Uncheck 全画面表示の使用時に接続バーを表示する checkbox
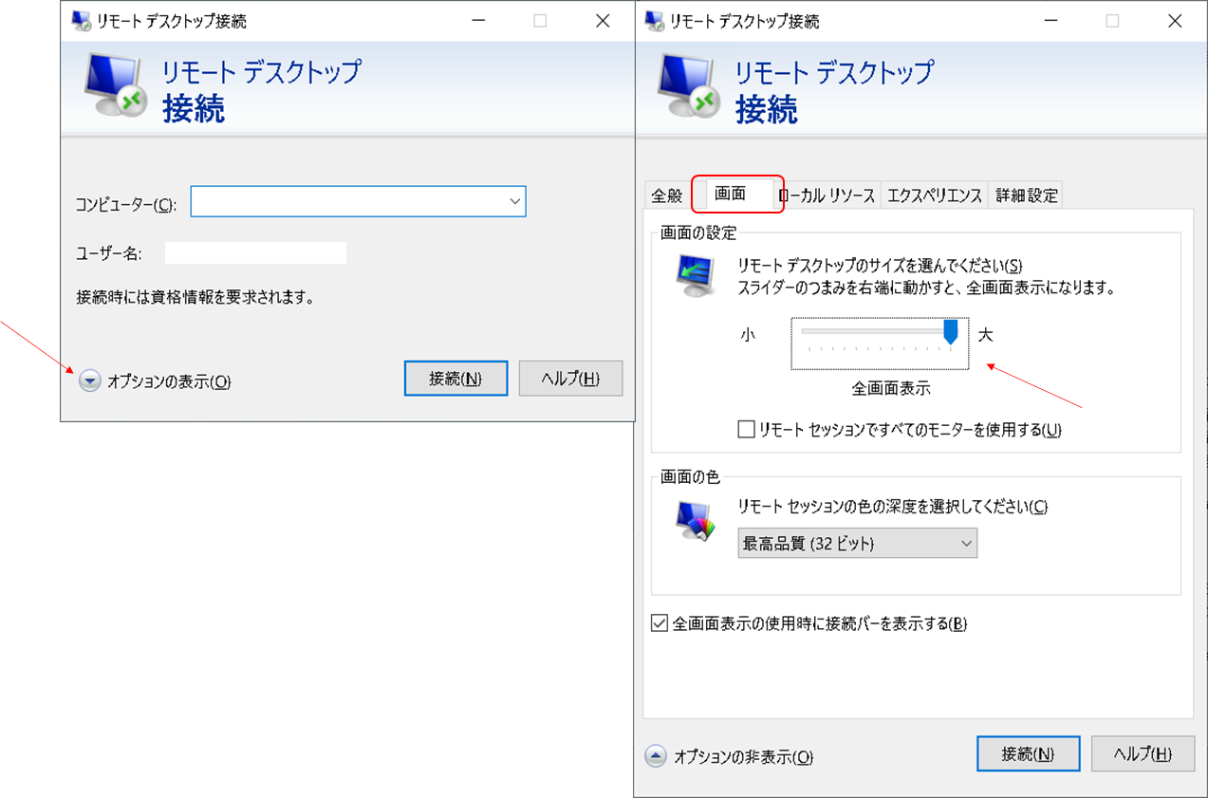This screenshot has height=798, width=1208. 660,623
